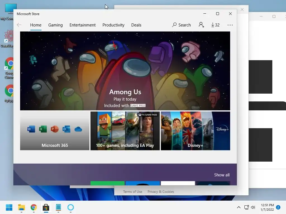The height and width of the screenshot is (214, 286).
Task: Select the fgfg desktop file icon
Action: coord(8,93)
